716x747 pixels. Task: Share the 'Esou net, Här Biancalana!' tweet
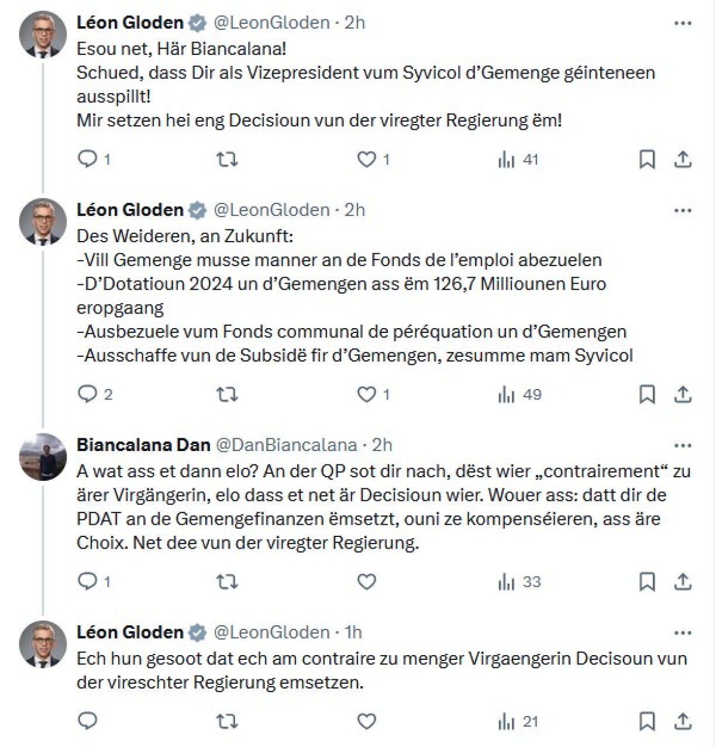tap(683, 159)
